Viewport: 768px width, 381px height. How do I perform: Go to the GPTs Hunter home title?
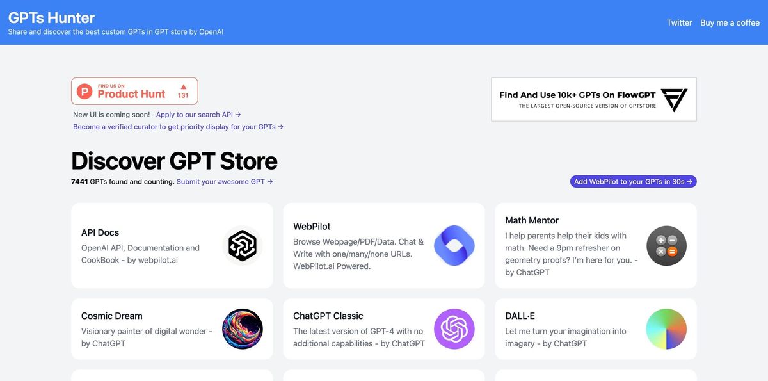51,17
